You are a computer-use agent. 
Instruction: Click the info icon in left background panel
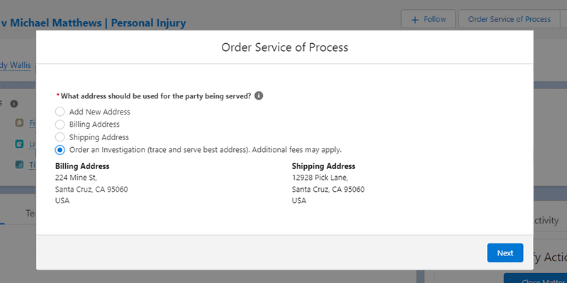[x=14, y=103]
